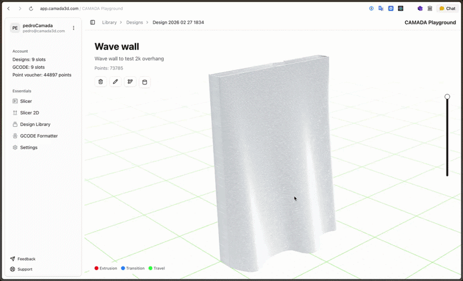Click the dark square extension icon

(x=400, y=9)
